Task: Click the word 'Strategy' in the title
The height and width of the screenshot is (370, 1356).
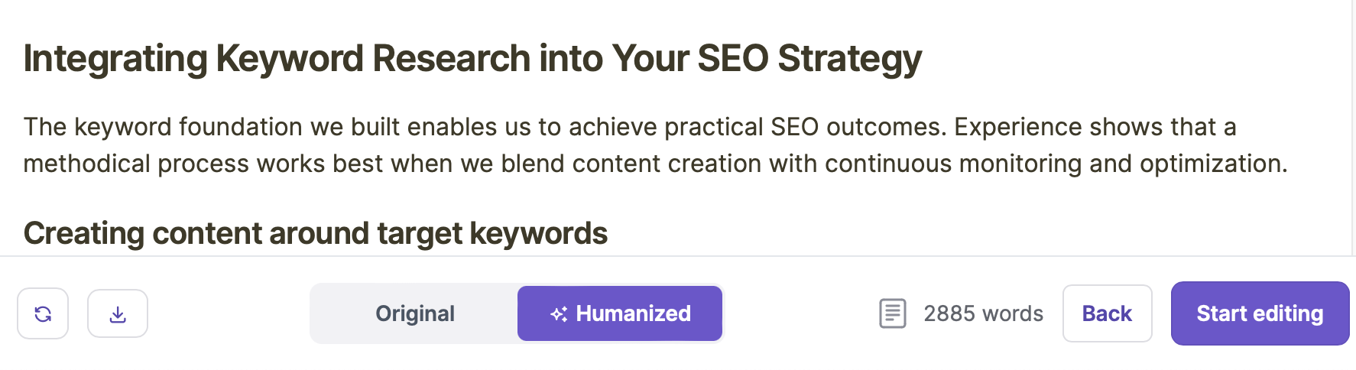Action: [x=849, y=59]
